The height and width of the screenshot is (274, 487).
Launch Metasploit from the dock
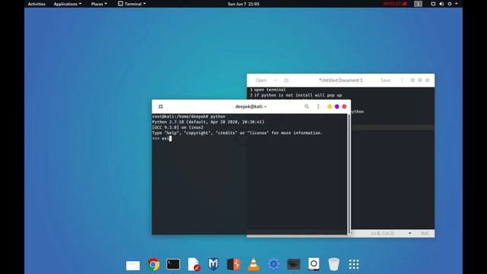[213, 264]
